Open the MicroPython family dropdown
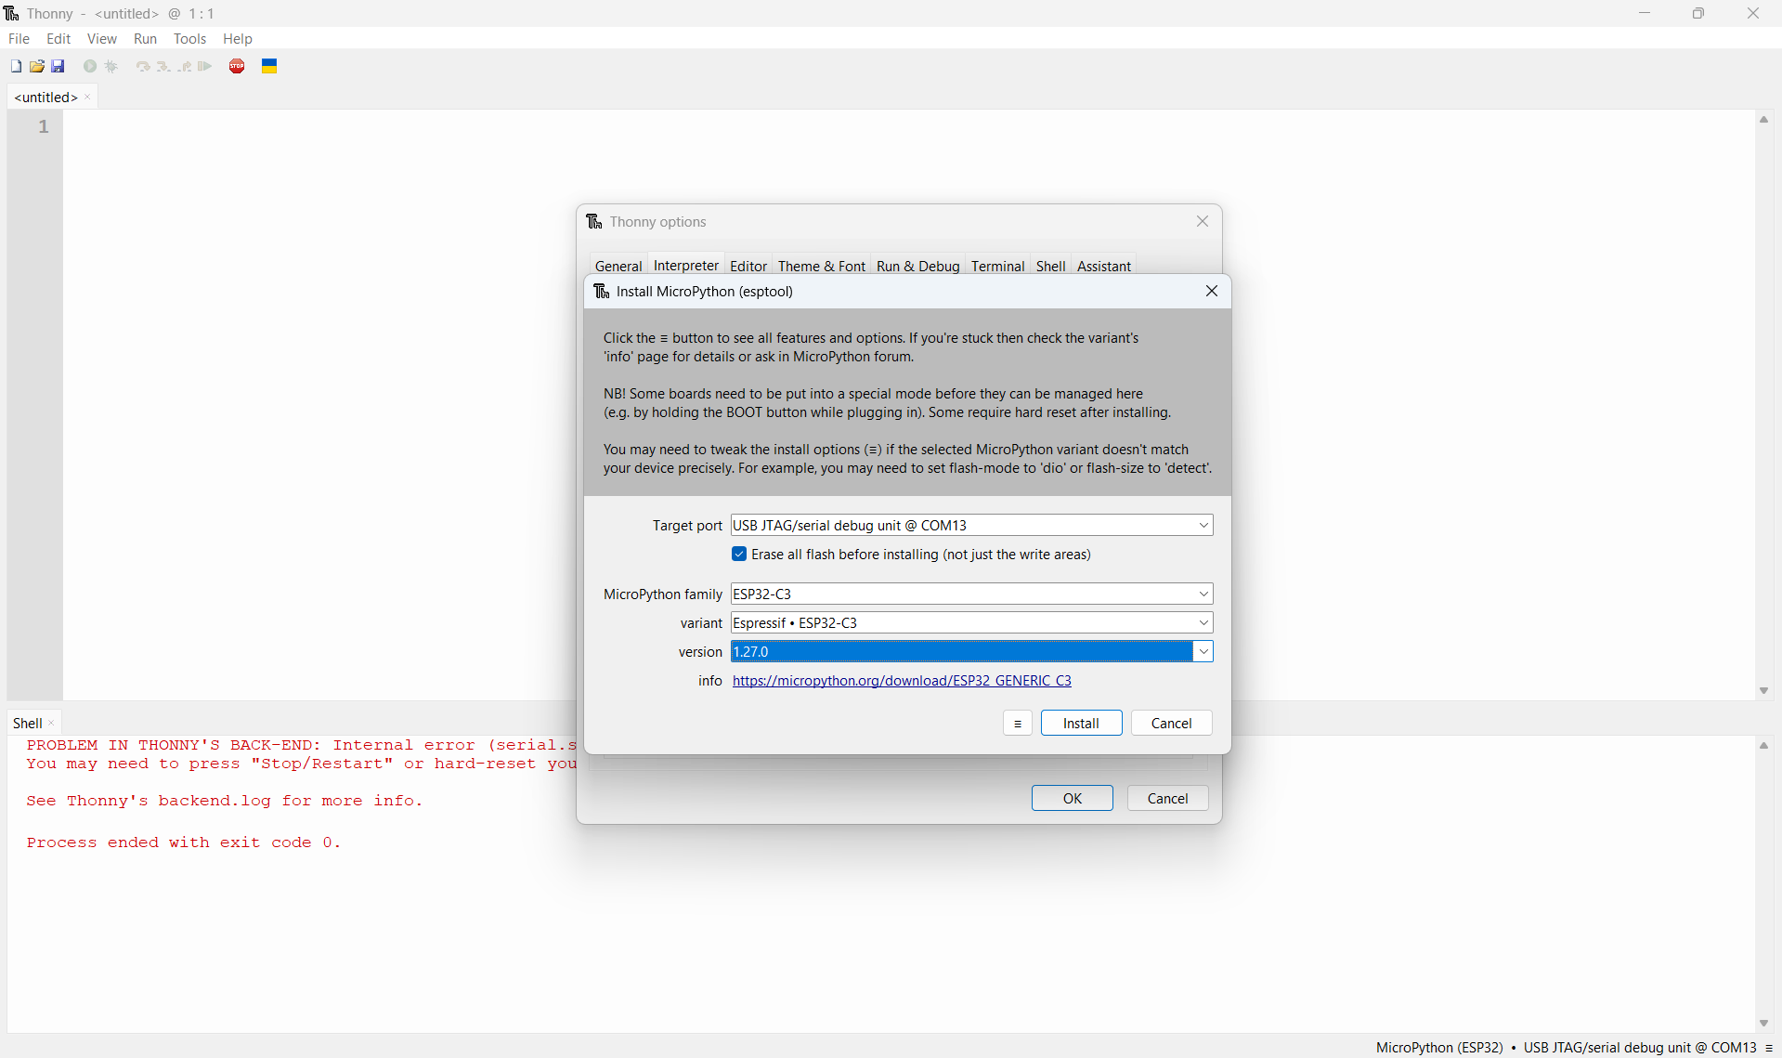The height and width of the screenshot is (1058, 1782). [x=1203, y=594]
